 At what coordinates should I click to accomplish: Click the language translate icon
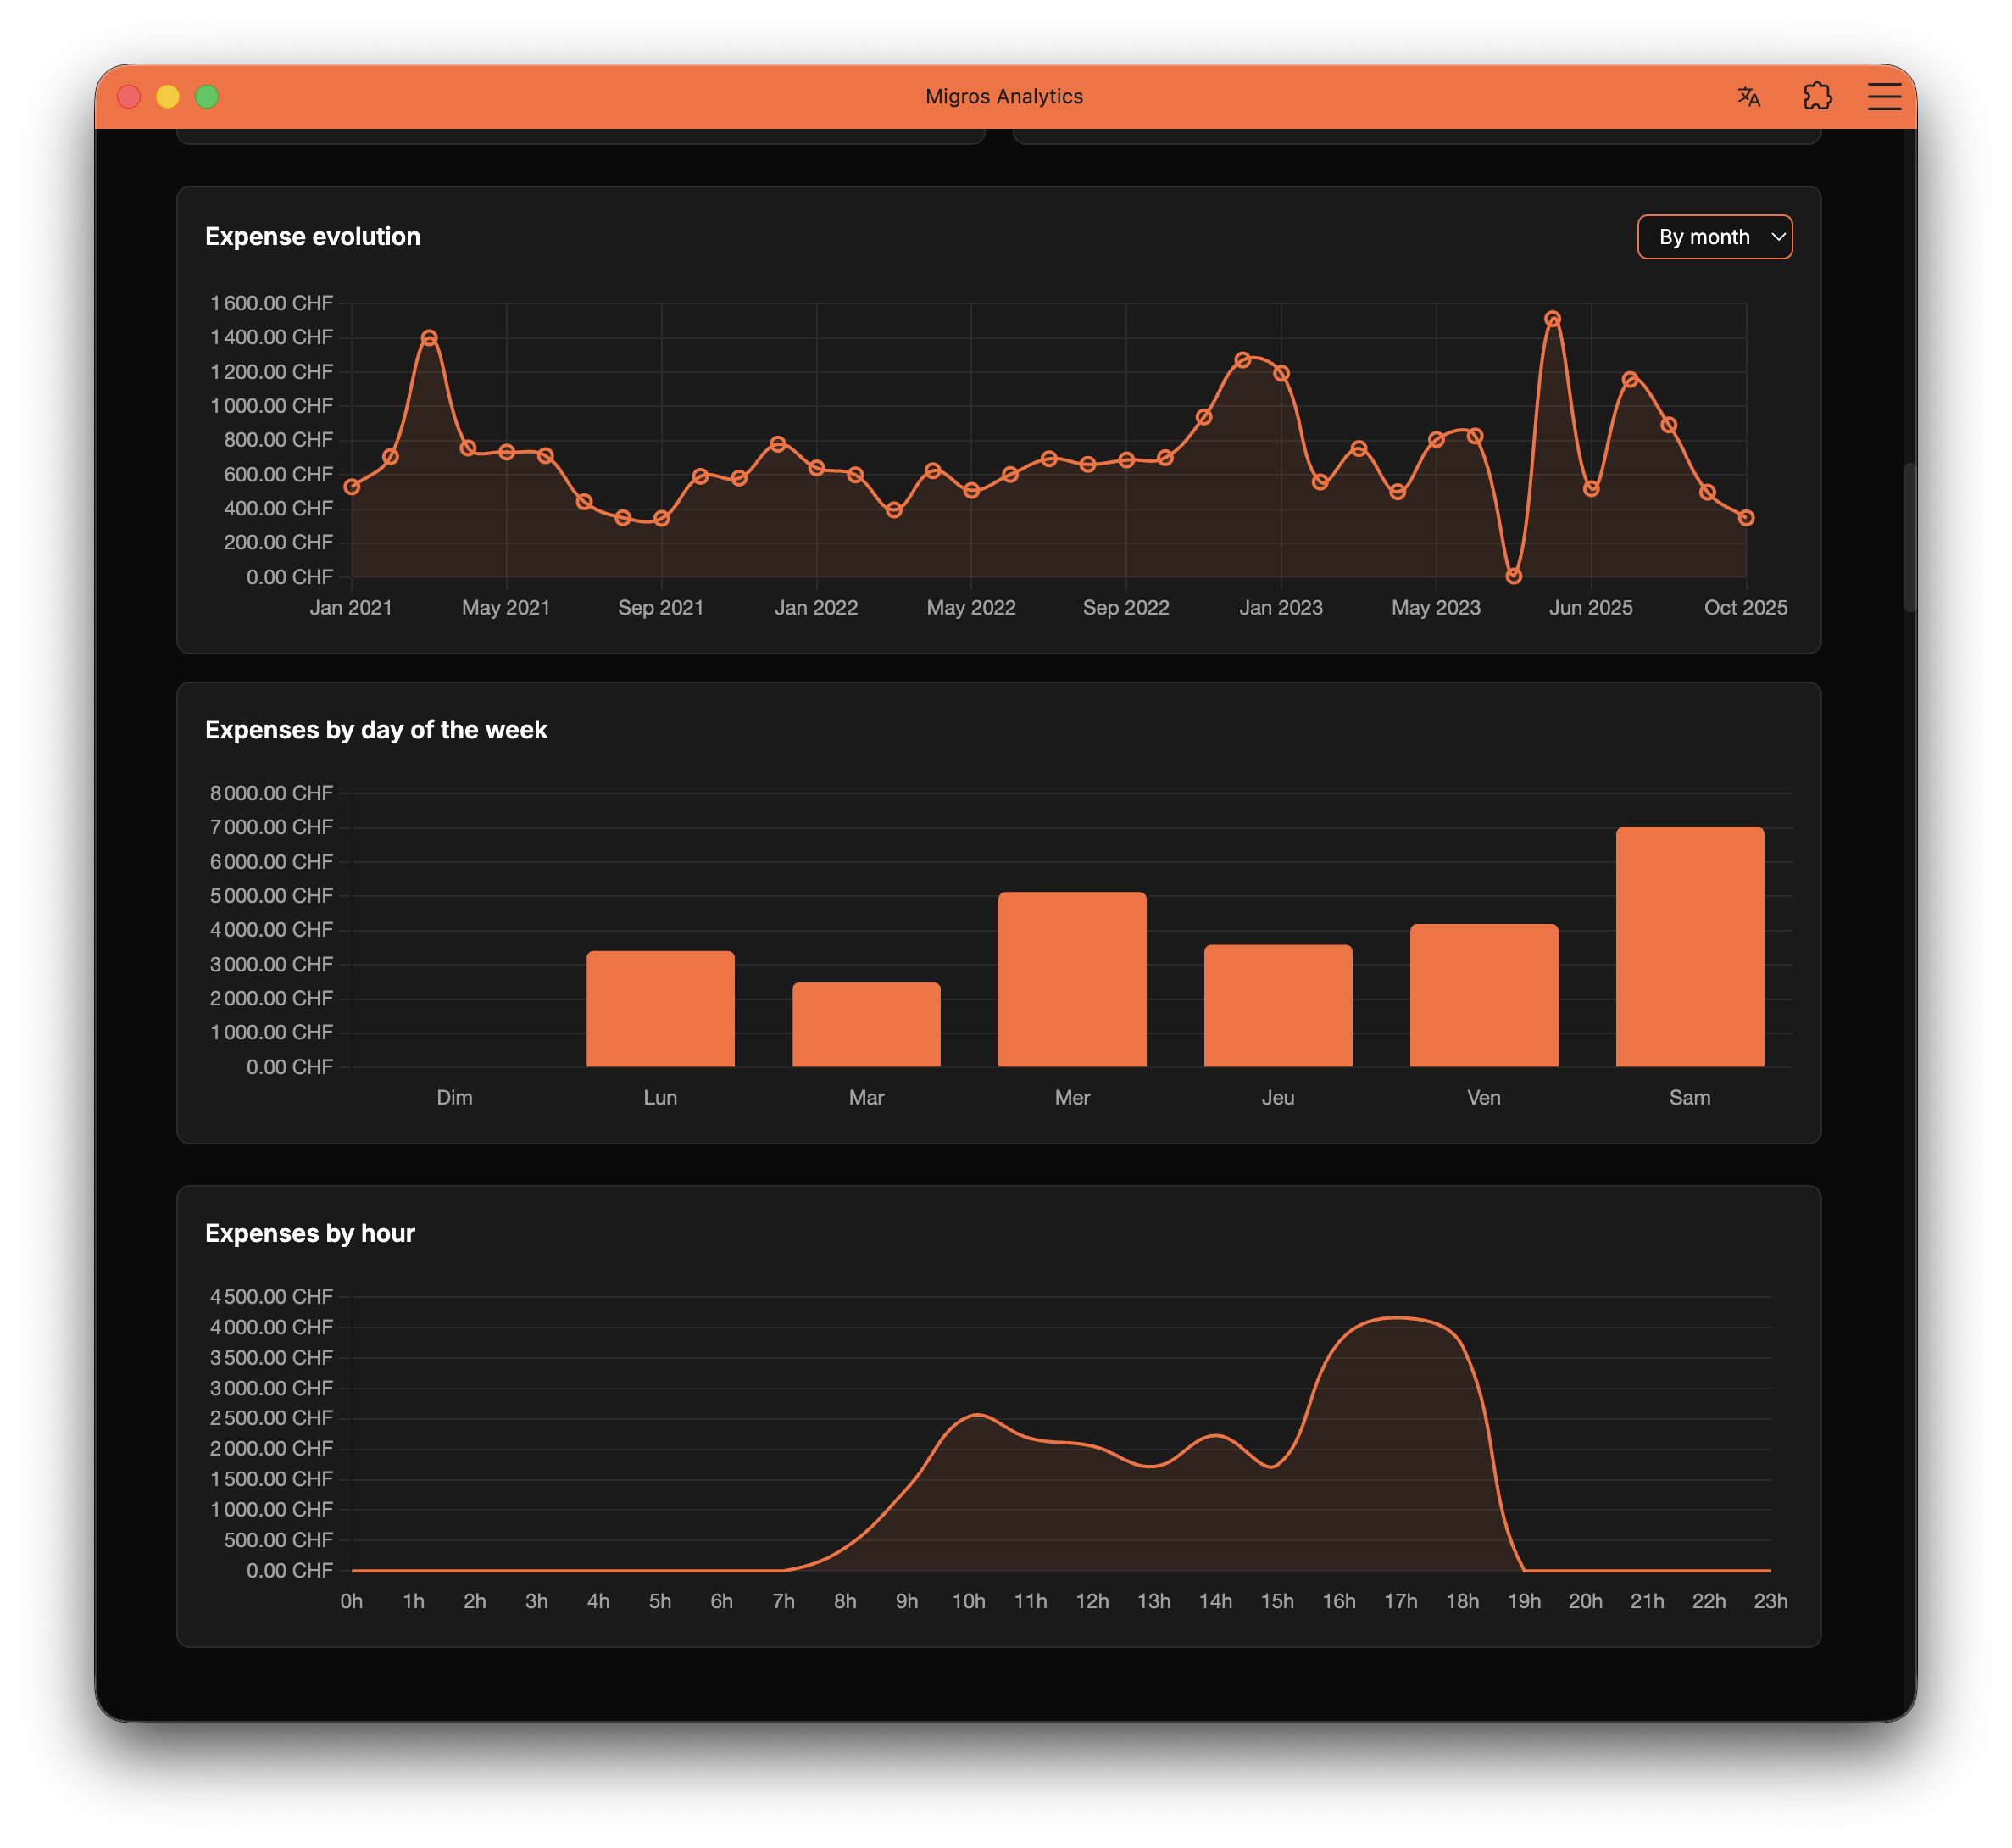[x=1748, y=96]
